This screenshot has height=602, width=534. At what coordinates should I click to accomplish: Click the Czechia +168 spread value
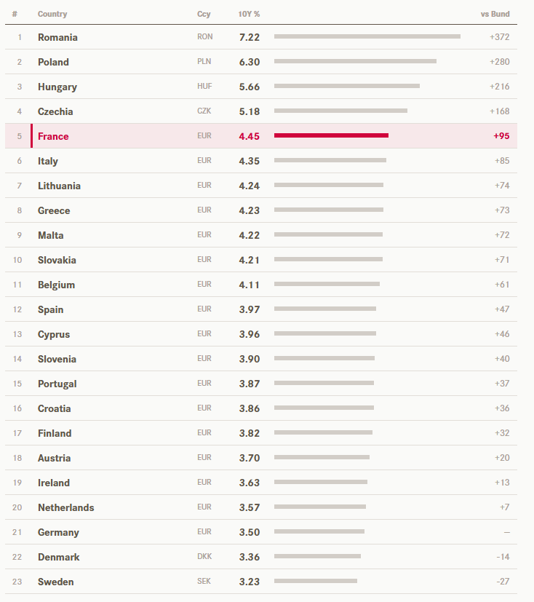click(500, 111)
